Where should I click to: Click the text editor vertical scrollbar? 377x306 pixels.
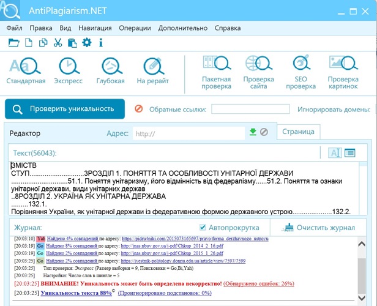(363, 188)
